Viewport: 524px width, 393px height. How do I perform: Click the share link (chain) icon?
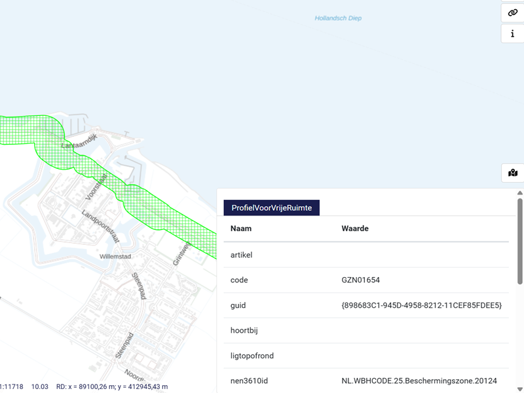click(x=512, y=12)
